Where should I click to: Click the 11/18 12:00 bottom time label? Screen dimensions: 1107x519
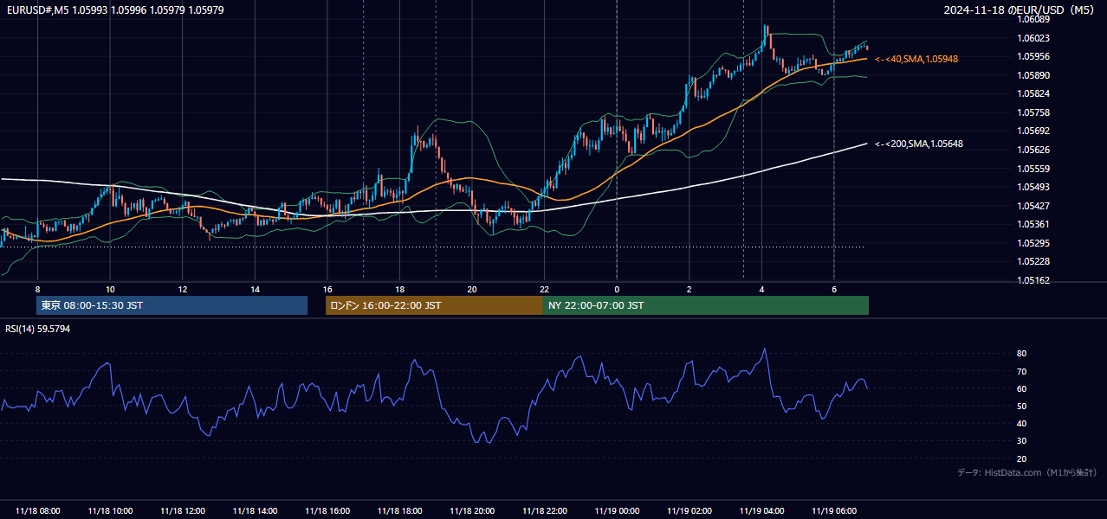(x=183, y=511)
